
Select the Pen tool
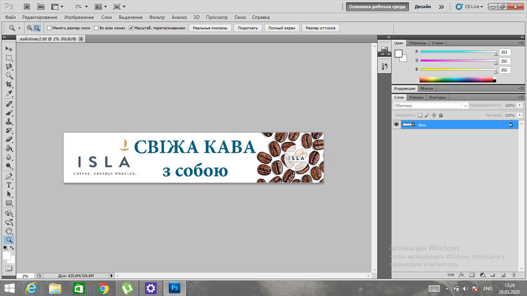[9, 176]
